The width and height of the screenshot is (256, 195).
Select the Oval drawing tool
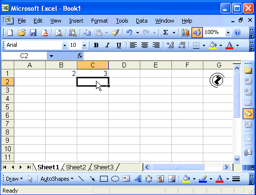[x=115, y=179]
